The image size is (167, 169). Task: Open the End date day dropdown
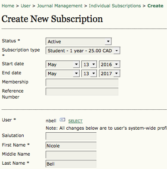pyautogui.click(x=89, y=73)
